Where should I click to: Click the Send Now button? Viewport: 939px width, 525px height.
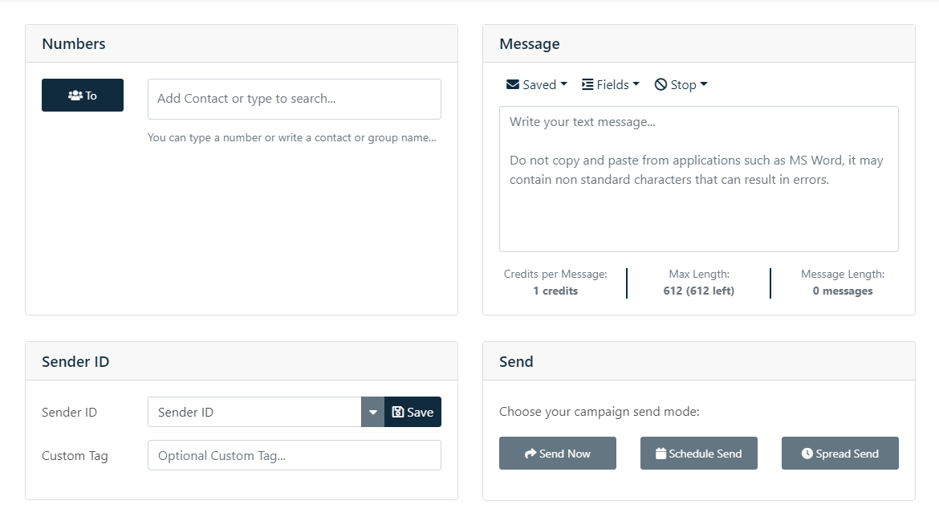point(557,453)
